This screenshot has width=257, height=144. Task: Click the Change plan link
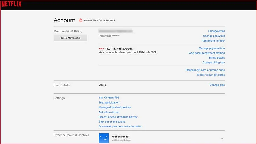click(217, 85)
